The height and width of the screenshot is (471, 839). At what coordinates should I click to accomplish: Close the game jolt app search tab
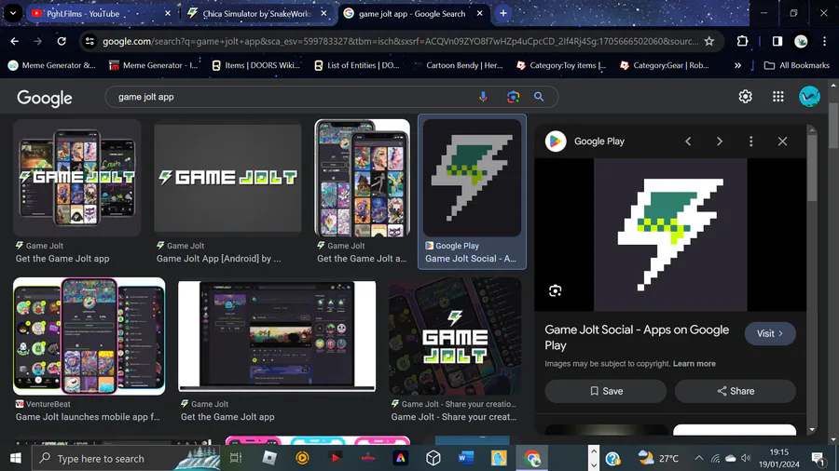coord(479,13)
